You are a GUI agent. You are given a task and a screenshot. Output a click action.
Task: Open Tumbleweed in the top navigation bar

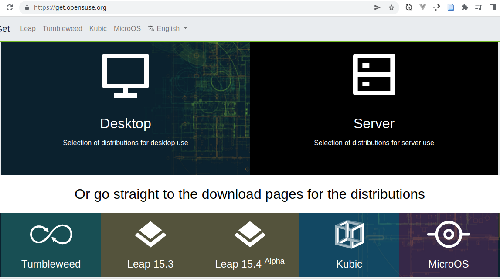click(x=62, y=28)
